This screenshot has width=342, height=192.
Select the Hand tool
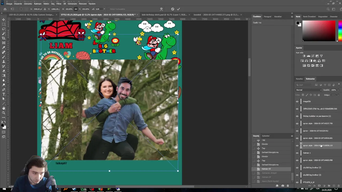(x=3, y=108)
